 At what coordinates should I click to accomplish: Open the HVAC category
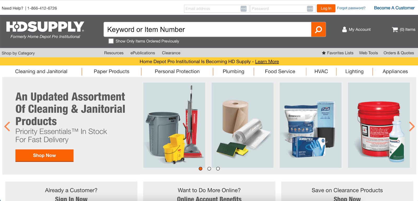(321, 71)
